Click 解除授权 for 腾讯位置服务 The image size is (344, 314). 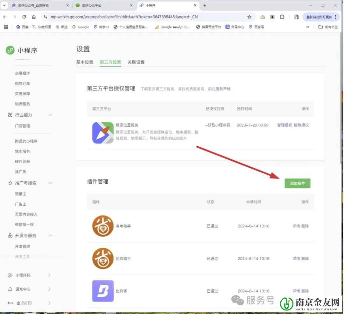tap(300, 125)
